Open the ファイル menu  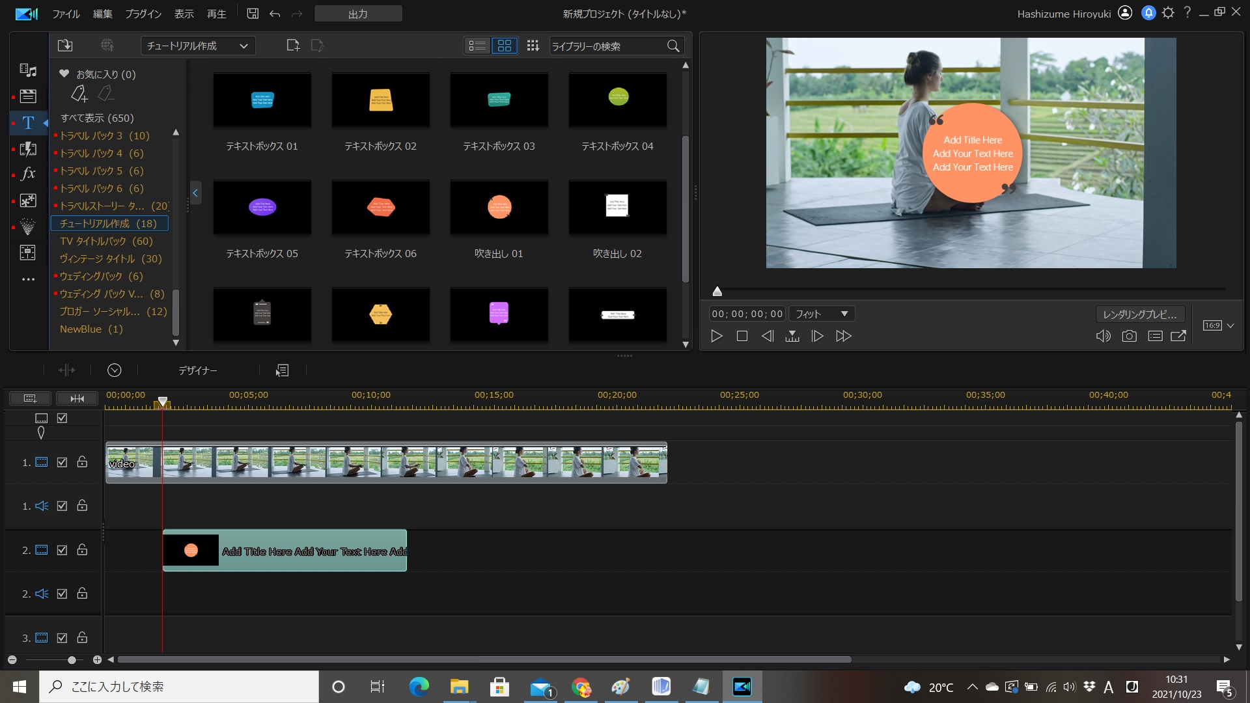tap(66, 14)
